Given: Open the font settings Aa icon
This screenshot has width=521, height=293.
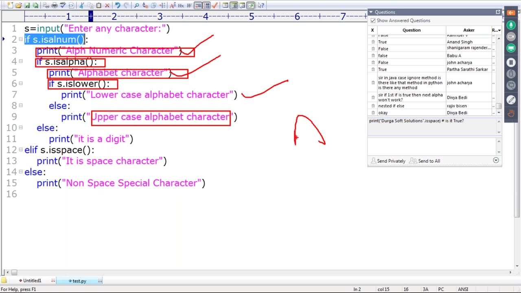Looking at the screenshot, I should point(173,5).
